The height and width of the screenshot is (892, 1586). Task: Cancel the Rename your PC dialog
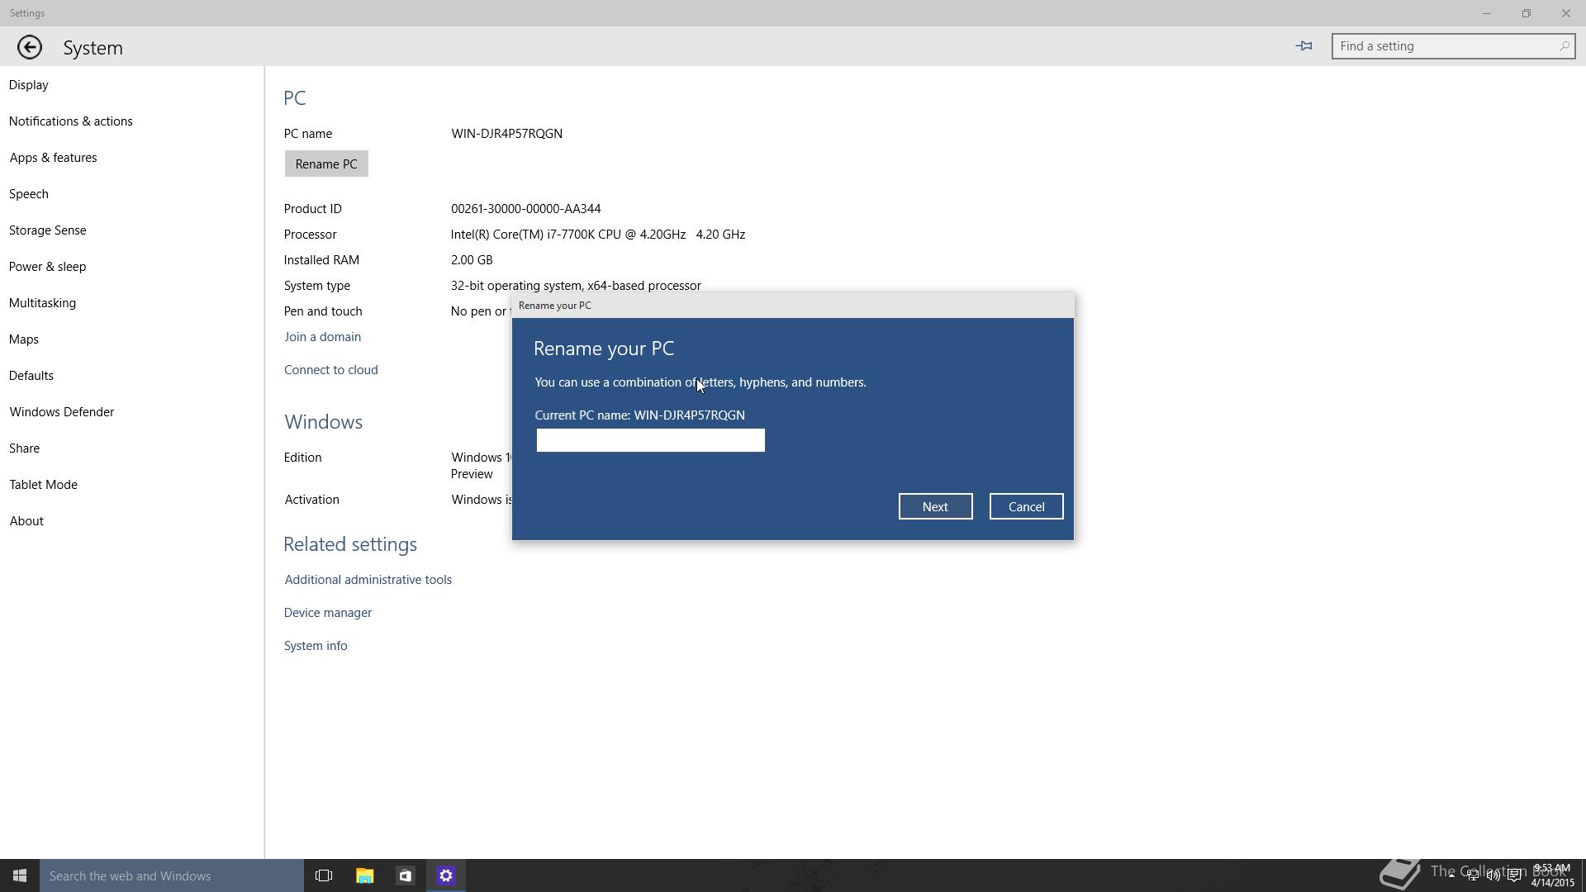(x=1026, y=506)
